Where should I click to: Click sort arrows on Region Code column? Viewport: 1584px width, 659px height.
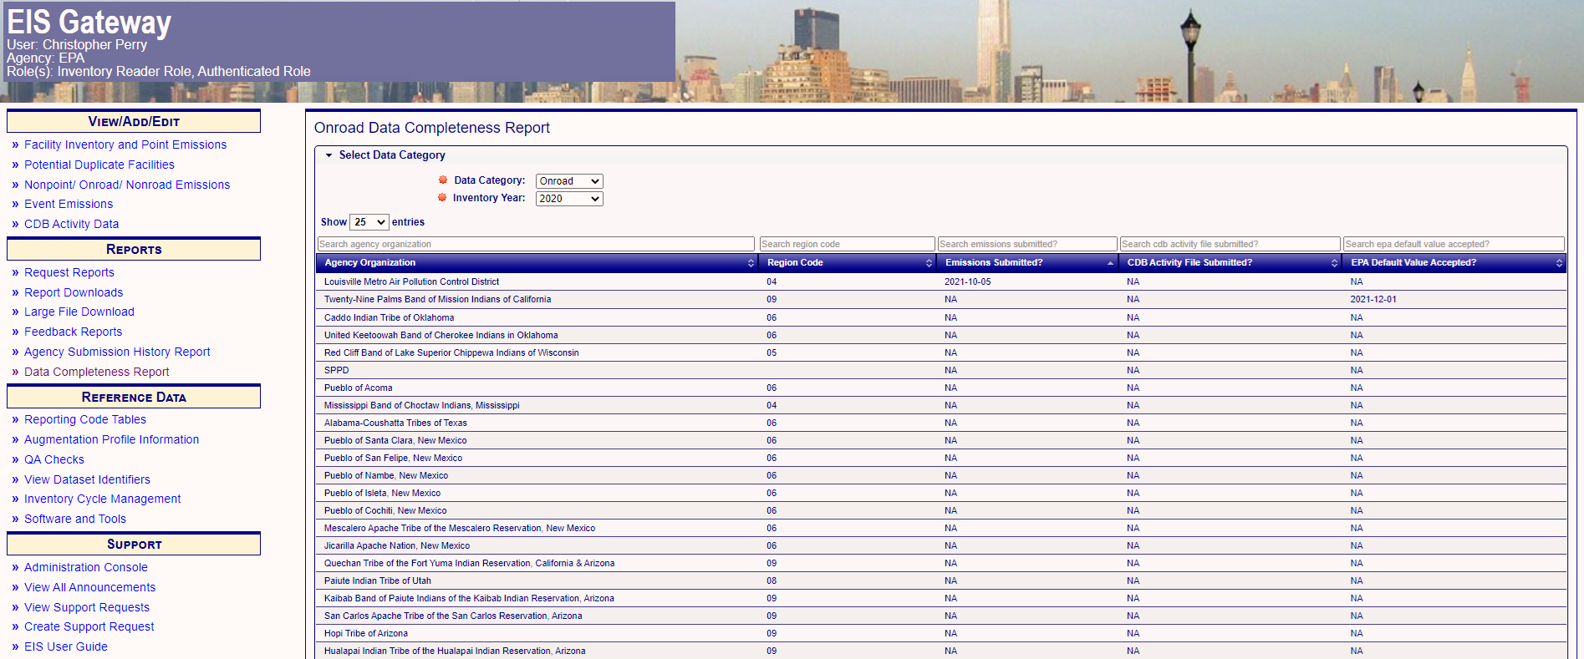929,263
